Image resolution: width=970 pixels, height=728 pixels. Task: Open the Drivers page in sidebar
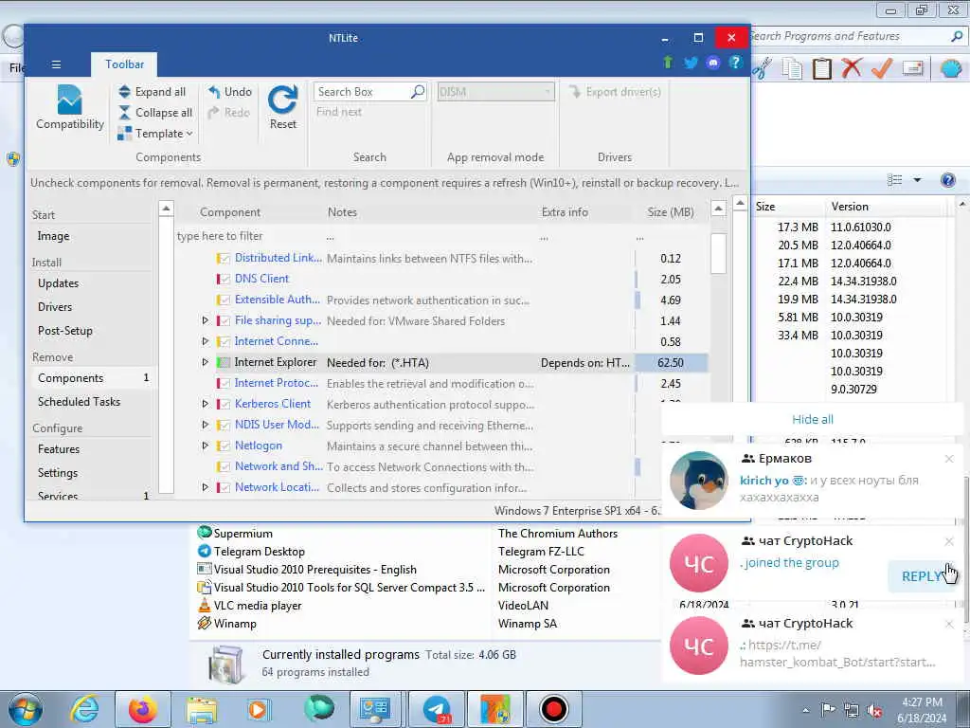tap(55, 307)
